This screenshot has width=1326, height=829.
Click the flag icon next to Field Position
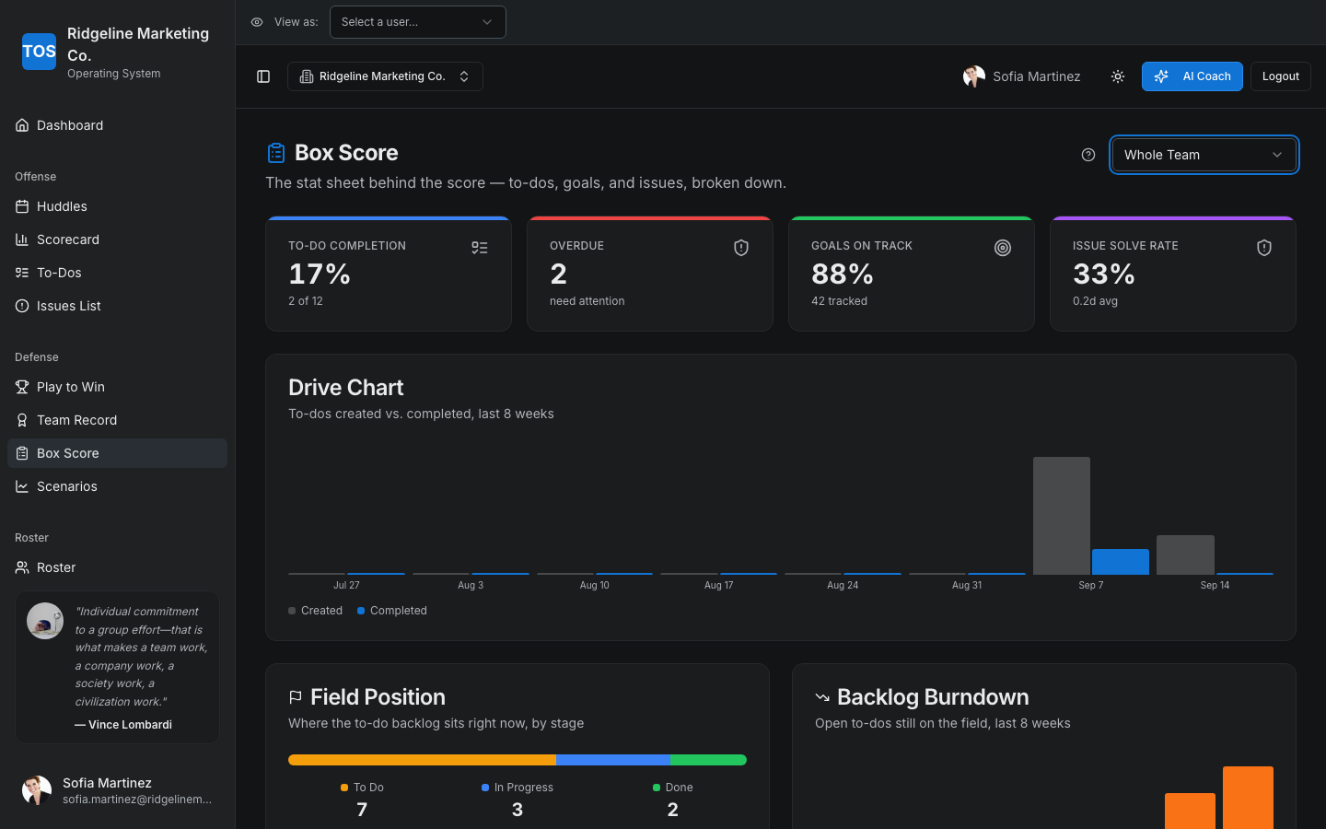[296, 697]
